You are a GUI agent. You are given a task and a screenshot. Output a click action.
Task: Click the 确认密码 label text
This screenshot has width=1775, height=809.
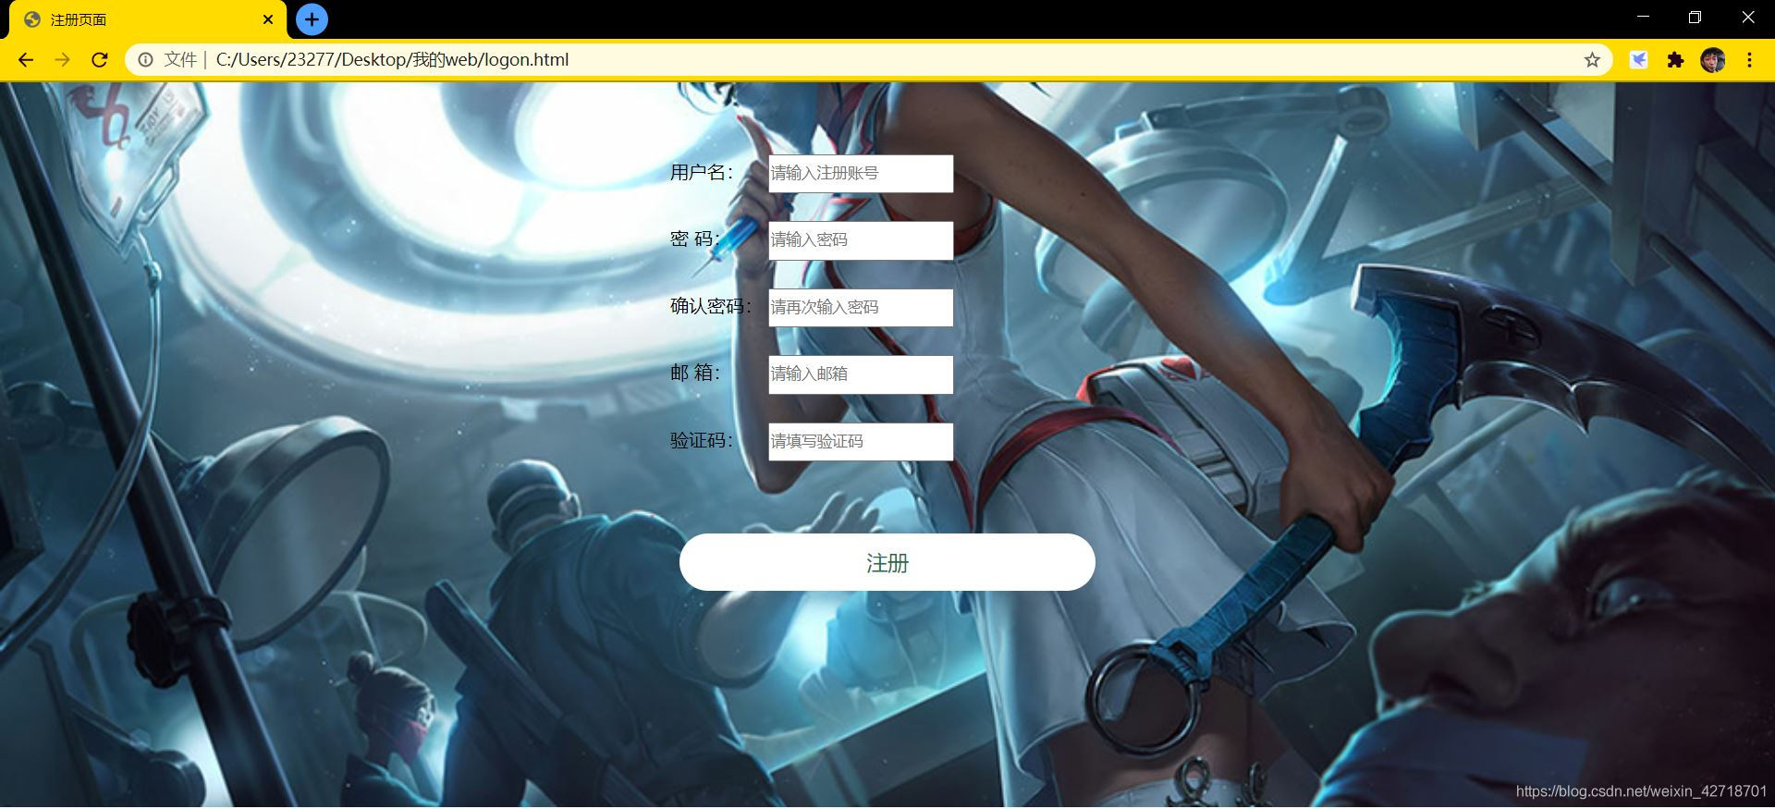pos(711,306)
